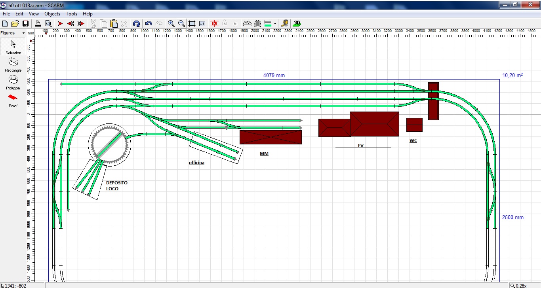Click the red track height tool icon
This screenshot has height=288, width=541.
click(x=215, y=23)
